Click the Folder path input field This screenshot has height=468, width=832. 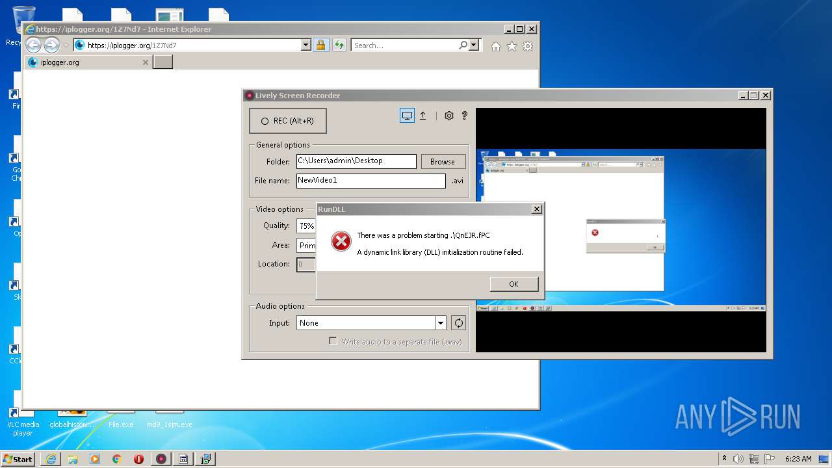point(356,161)
